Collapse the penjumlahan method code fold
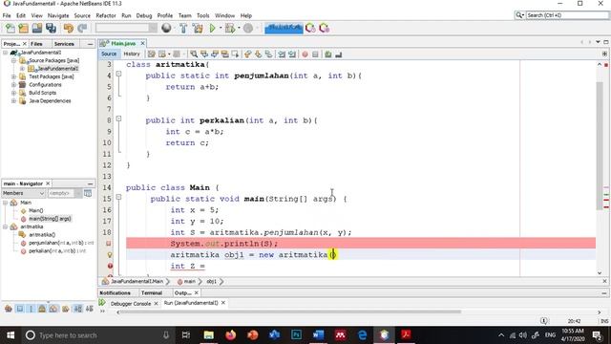Image resolution: width=611 pixels, height=344 pixels. pos(118,74)
